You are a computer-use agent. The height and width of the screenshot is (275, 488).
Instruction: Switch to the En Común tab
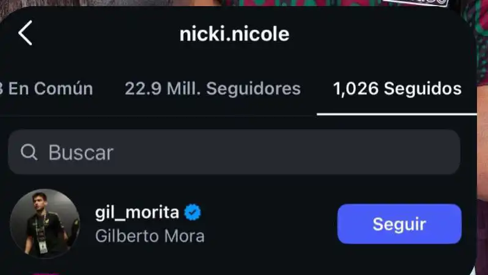coord(46,89)
